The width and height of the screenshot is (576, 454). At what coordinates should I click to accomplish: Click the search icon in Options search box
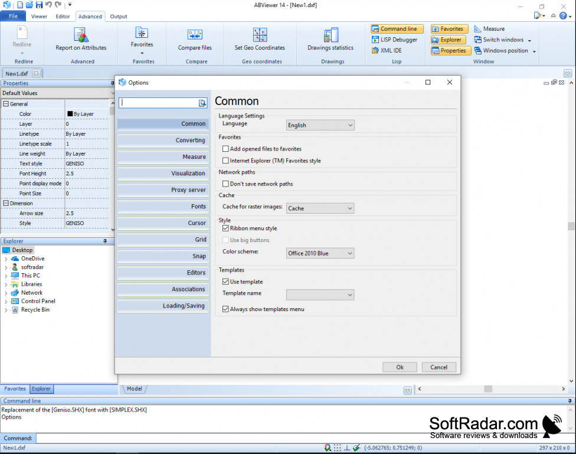(202, 103)
